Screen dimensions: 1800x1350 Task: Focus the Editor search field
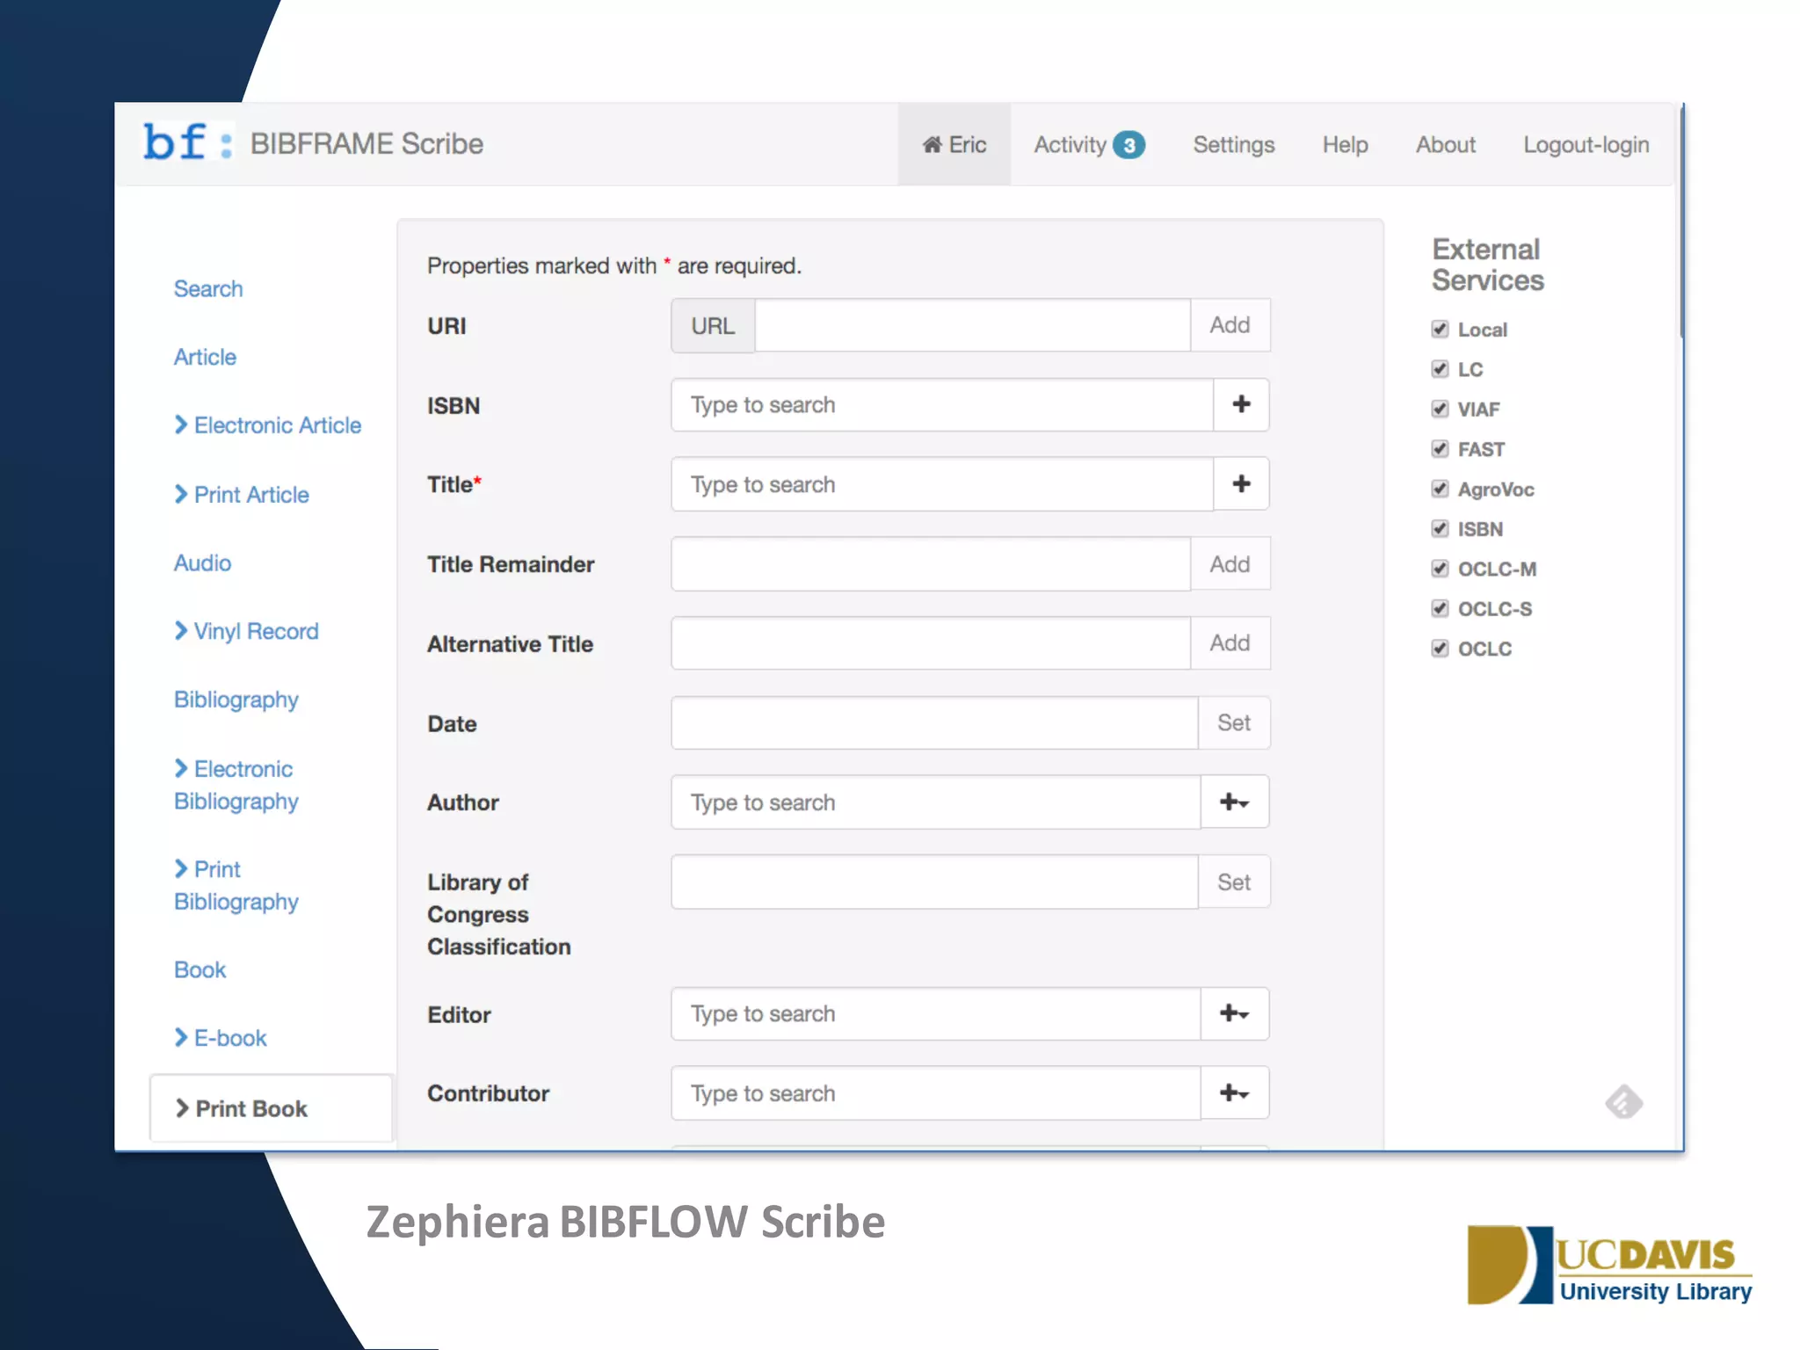tap(936, 1013)
